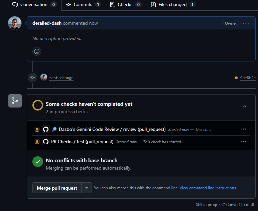Click small avatar beside test change commit
The width and height of the screenshot is (258, 211).
[43, 77]
